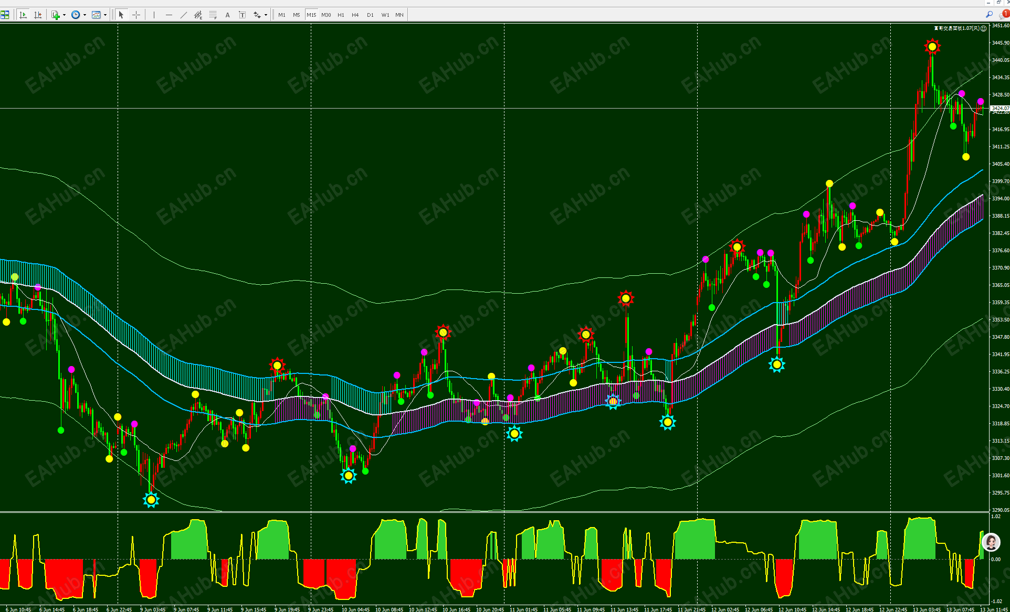Toggle chart auto scroll
The height and width of the screenshot is (612, 1010).
point(23,15)
